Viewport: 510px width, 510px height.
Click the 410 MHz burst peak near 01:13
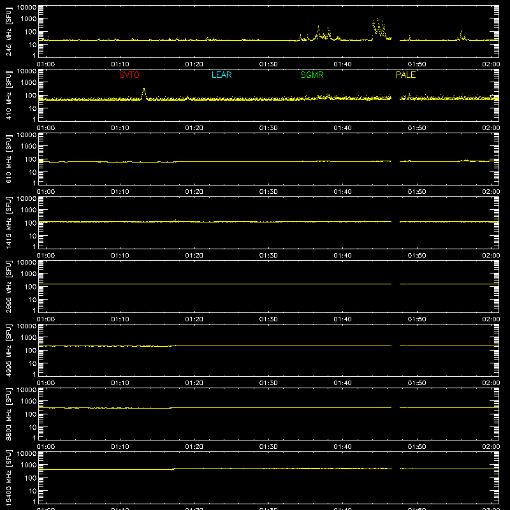pyautogui.click(x=144, y=92)
